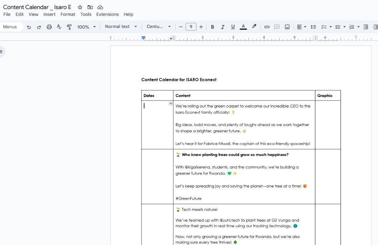Insert a numbered list
The width and height of the screenshot is (378, 245).
click(x=352, y=27)
